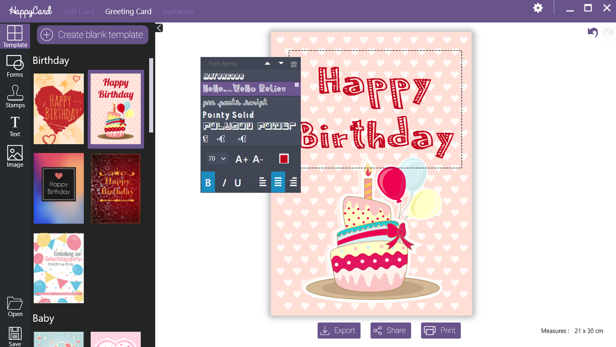Viewport: 616px width, 347px height.
Task: Export the card
Action: click(x=339, y=330)
